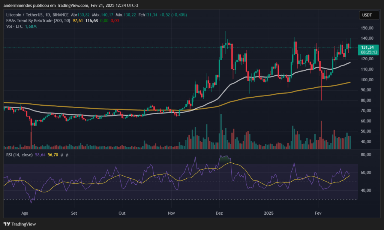This screenshot has width=384, height=230.
Task: Click the volume value 1,68M
Action: (31, 26)
